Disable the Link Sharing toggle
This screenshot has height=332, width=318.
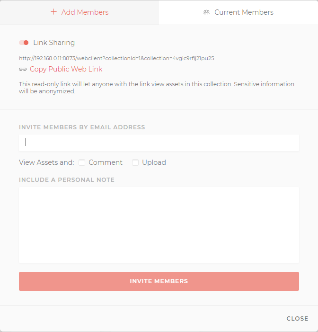point(24,43)
